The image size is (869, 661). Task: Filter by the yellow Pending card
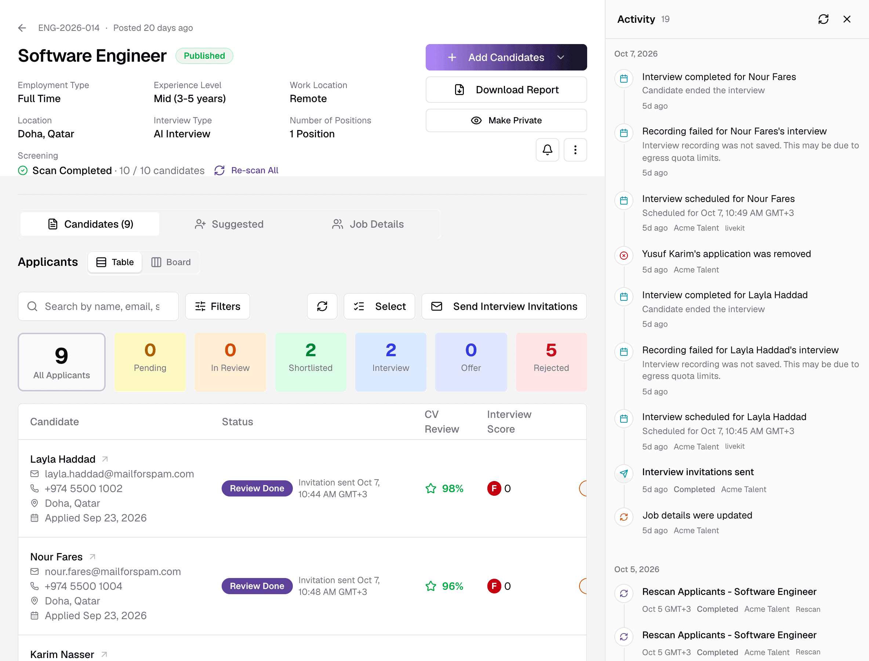150,362
